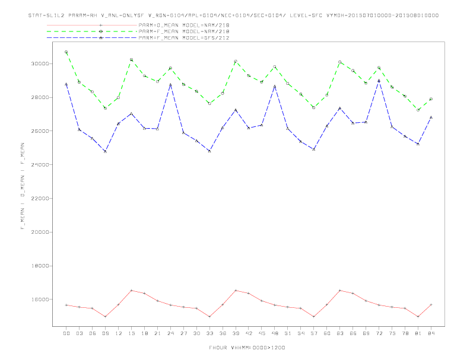Click the triangle marker on the blue legend line

pyautogui.click(x=101, y=38)
